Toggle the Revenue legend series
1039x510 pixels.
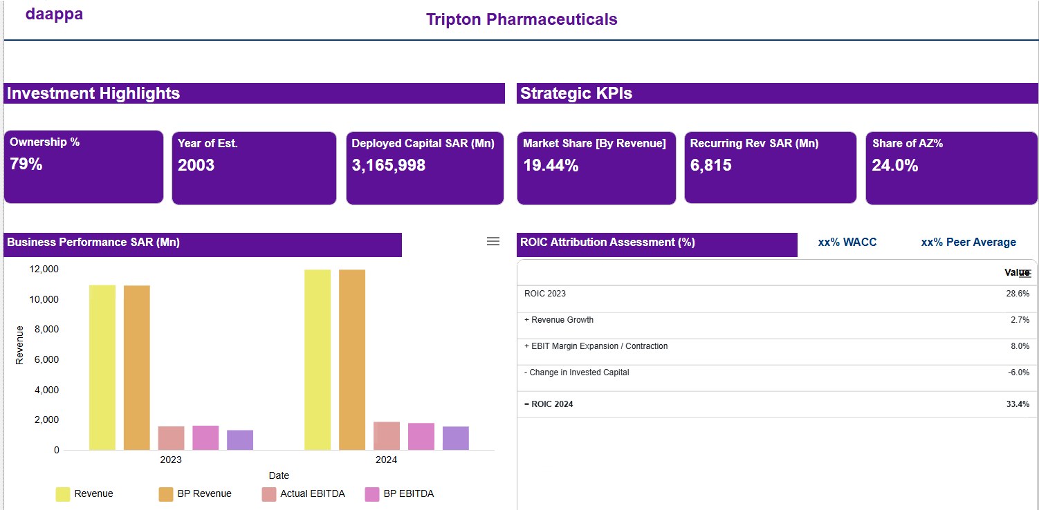point(84,494)
